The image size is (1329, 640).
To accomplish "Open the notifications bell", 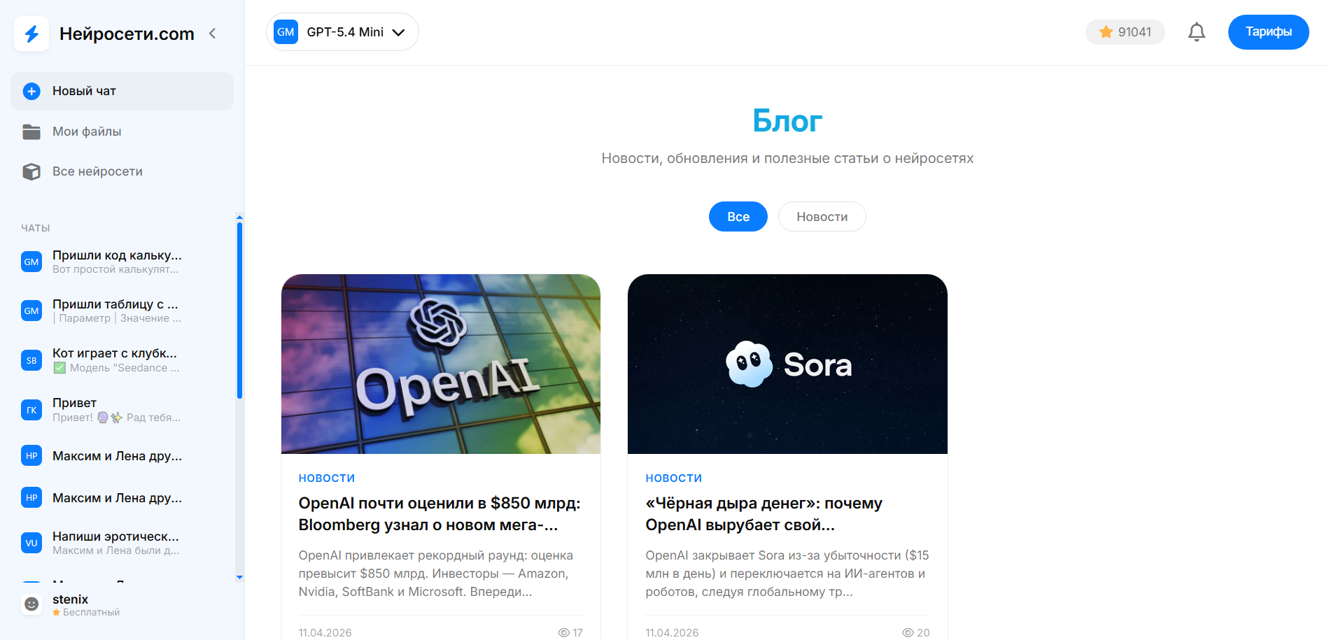I will tap(1197, 32).
